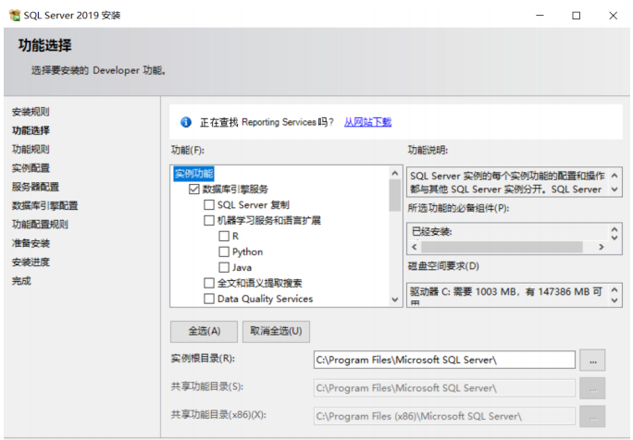Click the prerequisites horizontal scrollbar thumb
The height and width of the screenshot is (440, 633).
click(502, 247)
